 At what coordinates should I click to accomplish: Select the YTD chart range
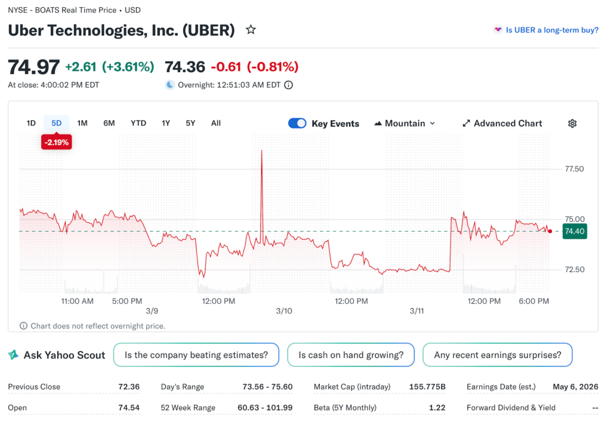pyautogui.click(x=138, y=123)
